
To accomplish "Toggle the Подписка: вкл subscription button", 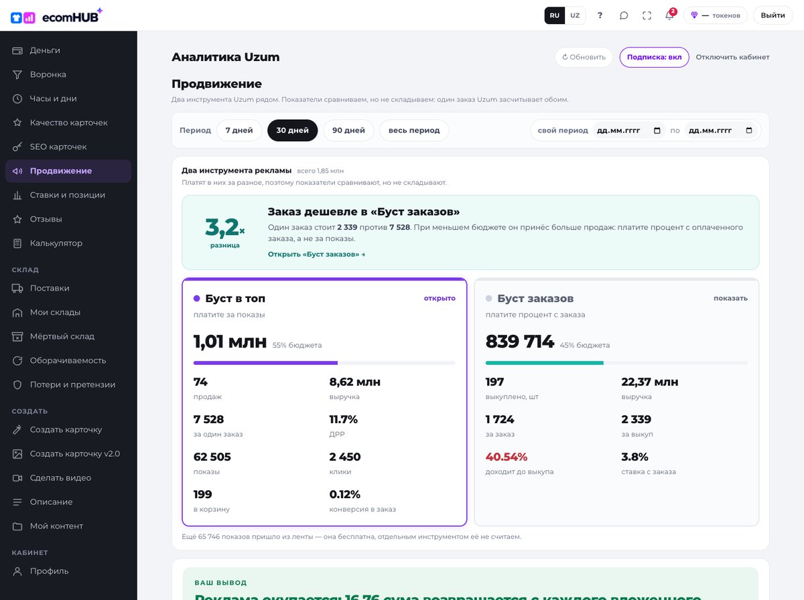I will point(654,57).
